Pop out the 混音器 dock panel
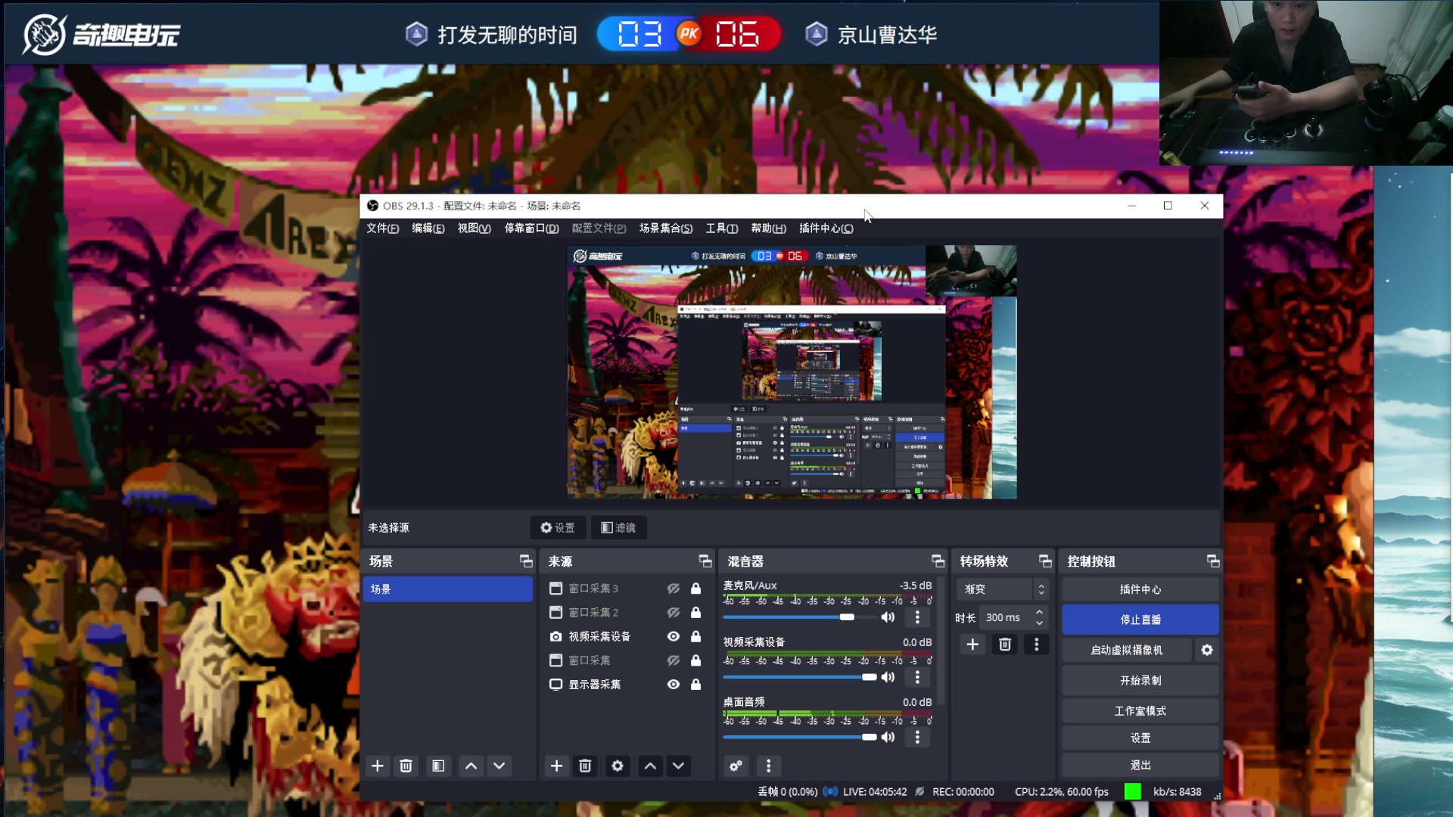1453x817 pixels. [x=938, y=561]
